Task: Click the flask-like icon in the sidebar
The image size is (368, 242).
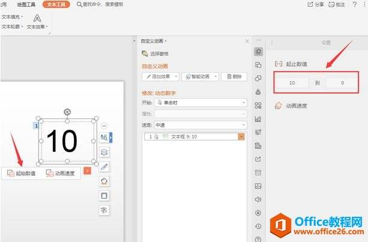Action: click(258, 92)
